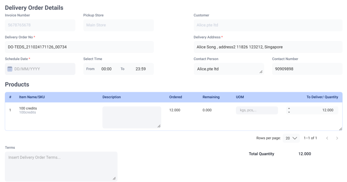
Task: Click the Insert Delivery Order Terms box
Action: click(x=61, y=166)
